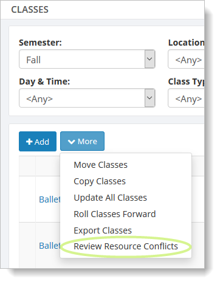Screen dimensions: 220x284
Task: Choose Copy Classes menu entry
Action: tap(100, 181)
